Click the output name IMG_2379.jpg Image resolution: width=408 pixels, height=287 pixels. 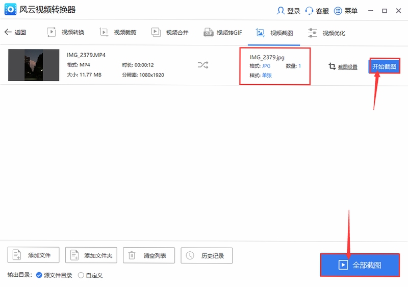tap(267, 57)
